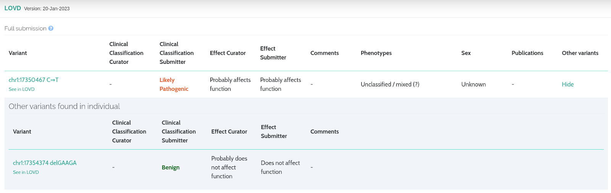Click the Publications column header
611x193 pixels.
(527, 53)
